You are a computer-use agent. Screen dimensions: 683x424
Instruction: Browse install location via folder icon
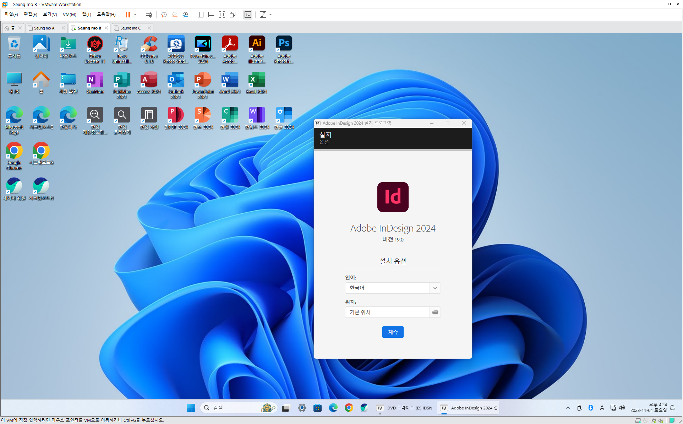(x=435, y=312)
